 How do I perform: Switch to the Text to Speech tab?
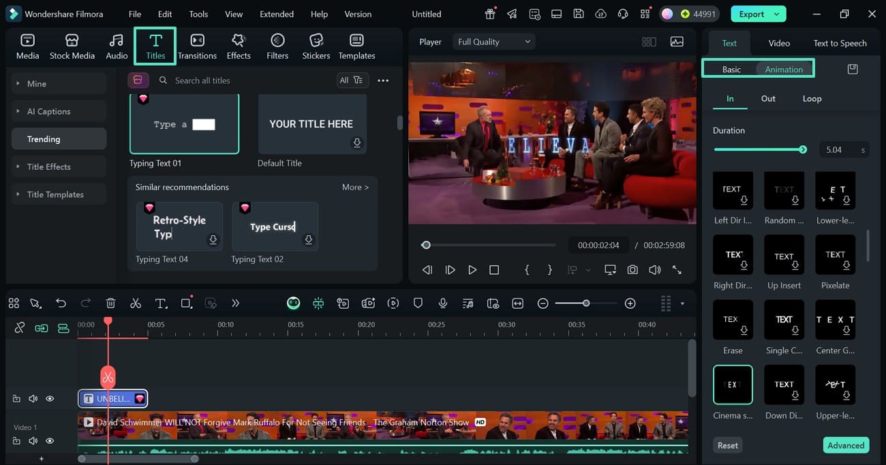[840, 43]
